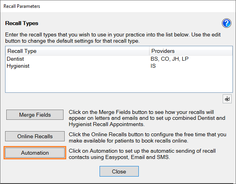Click the Merge Fields description text
Image resolution: width=236 pixels, height=184 pixels.
(147, 118)
